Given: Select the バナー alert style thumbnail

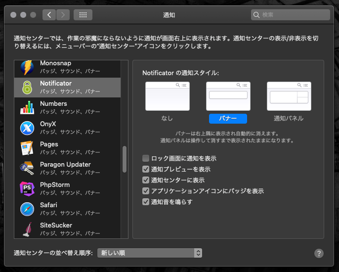Looking at the screenshot, I should click(228, 96).
